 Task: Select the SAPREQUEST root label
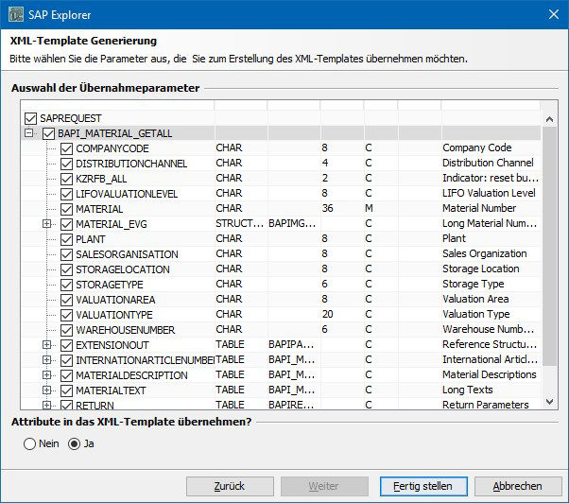click(x=71, y=118)
